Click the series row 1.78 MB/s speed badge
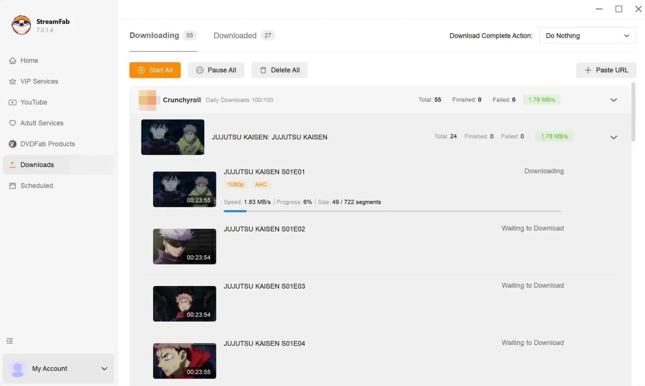The height and width of the screenshot is (386, 645). [554, 137]
